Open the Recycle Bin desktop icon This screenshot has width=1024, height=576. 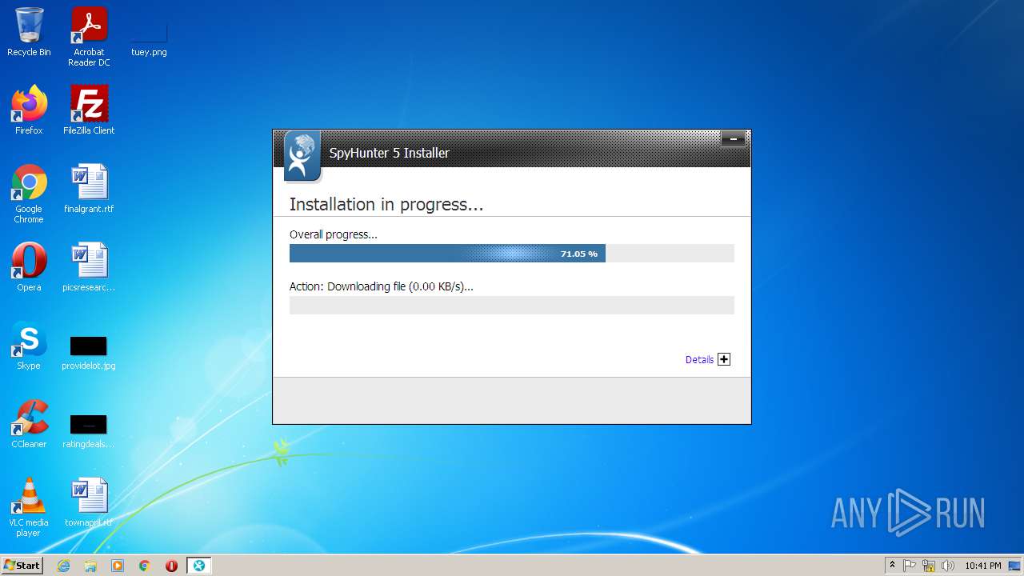coord(29,32)
